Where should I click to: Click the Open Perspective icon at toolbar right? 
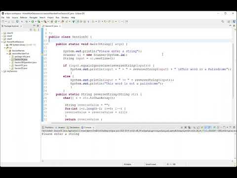tap(229, 22)
